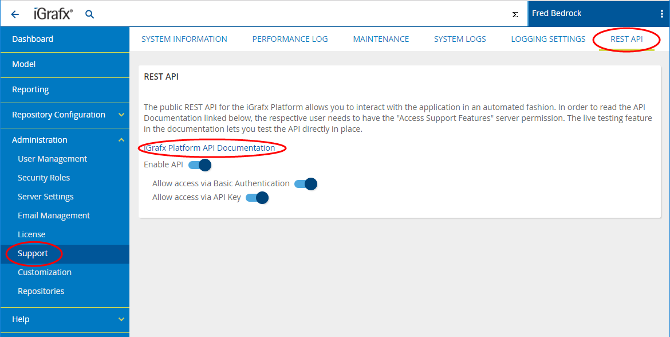Disable Allow access via Basic Authentication
The width and height of the screenshot is (670, 337).
point(306,184)
